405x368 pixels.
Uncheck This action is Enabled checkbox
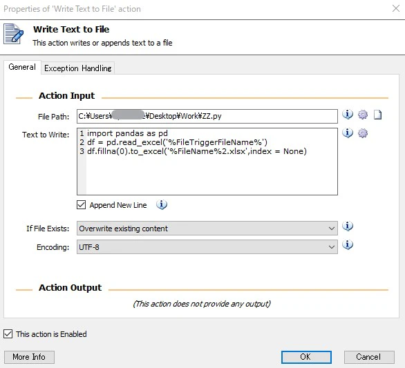pos(8,333)
